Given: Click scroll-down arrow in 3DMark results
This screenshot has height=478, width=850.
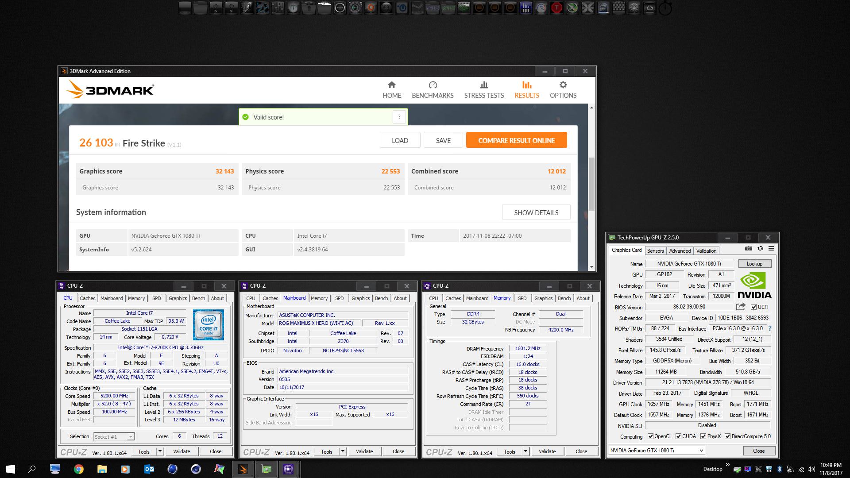Looking at the screenshot, I should (591, 267).
